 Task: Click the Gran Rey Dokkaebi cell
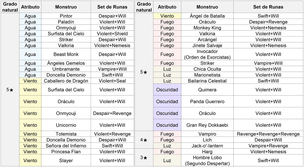point(207,125)
